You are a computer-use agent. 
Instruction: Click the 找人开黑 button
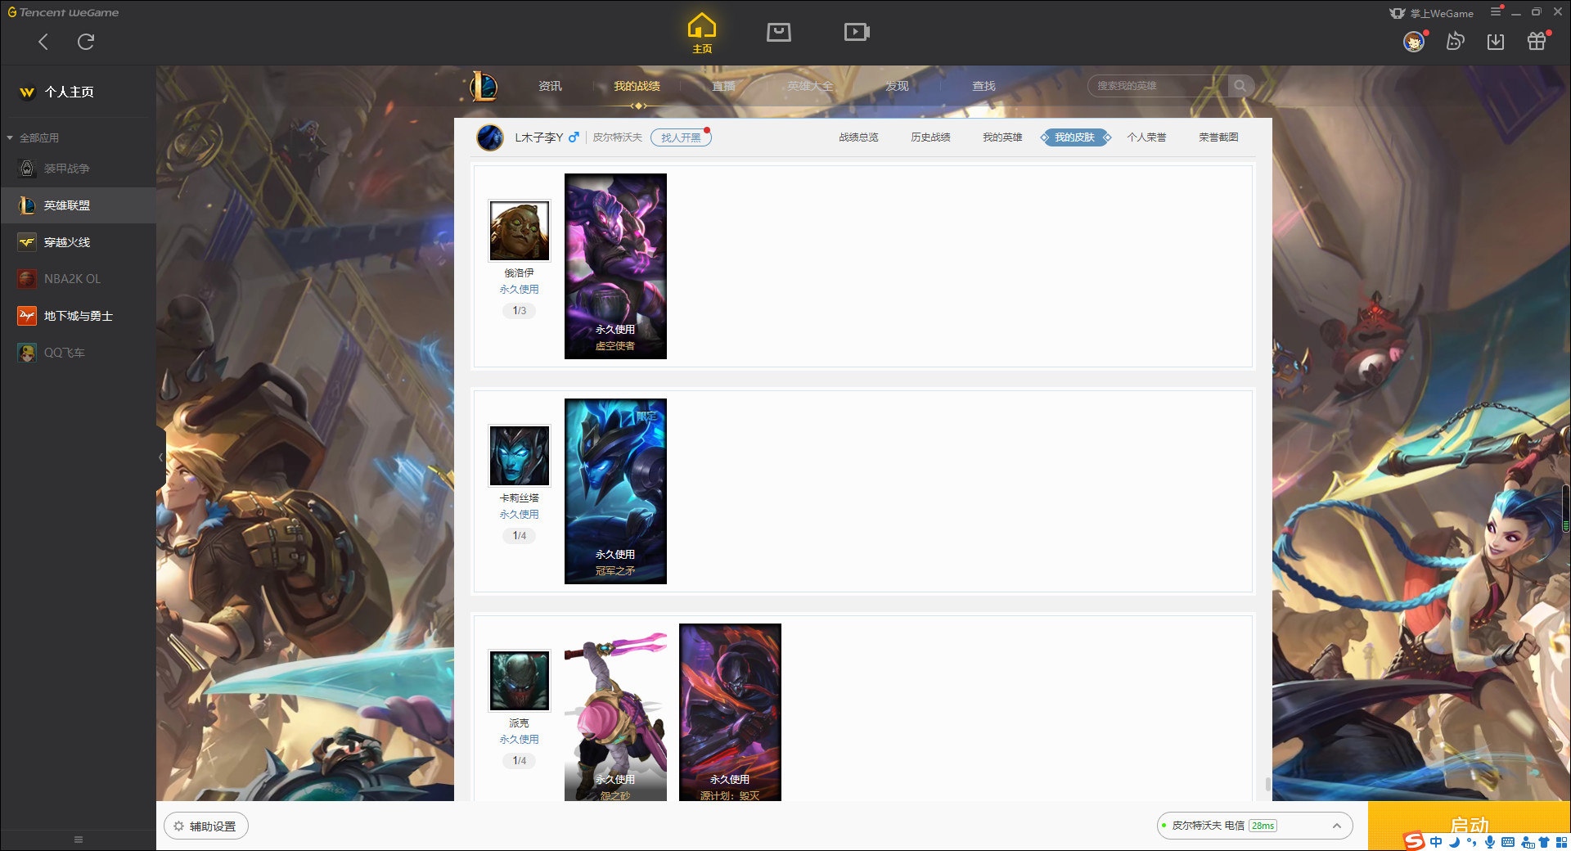681,137
